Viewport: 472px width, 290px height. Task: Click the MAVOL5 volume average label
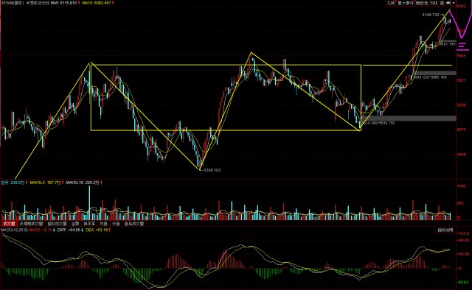45,183
